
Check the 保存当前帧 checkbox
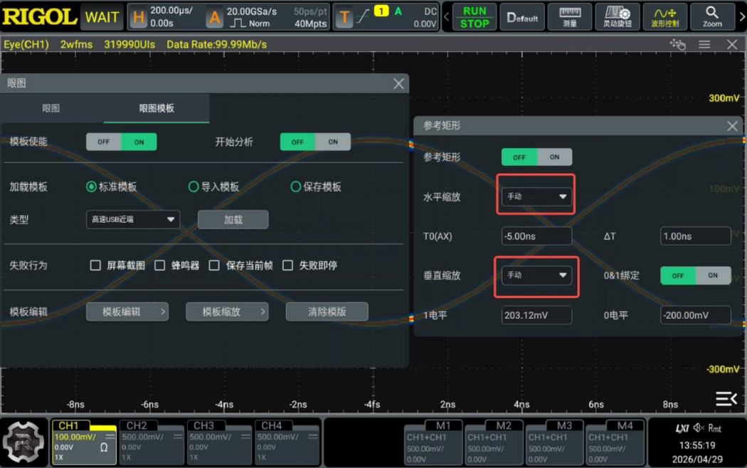(x=214, y=265)
